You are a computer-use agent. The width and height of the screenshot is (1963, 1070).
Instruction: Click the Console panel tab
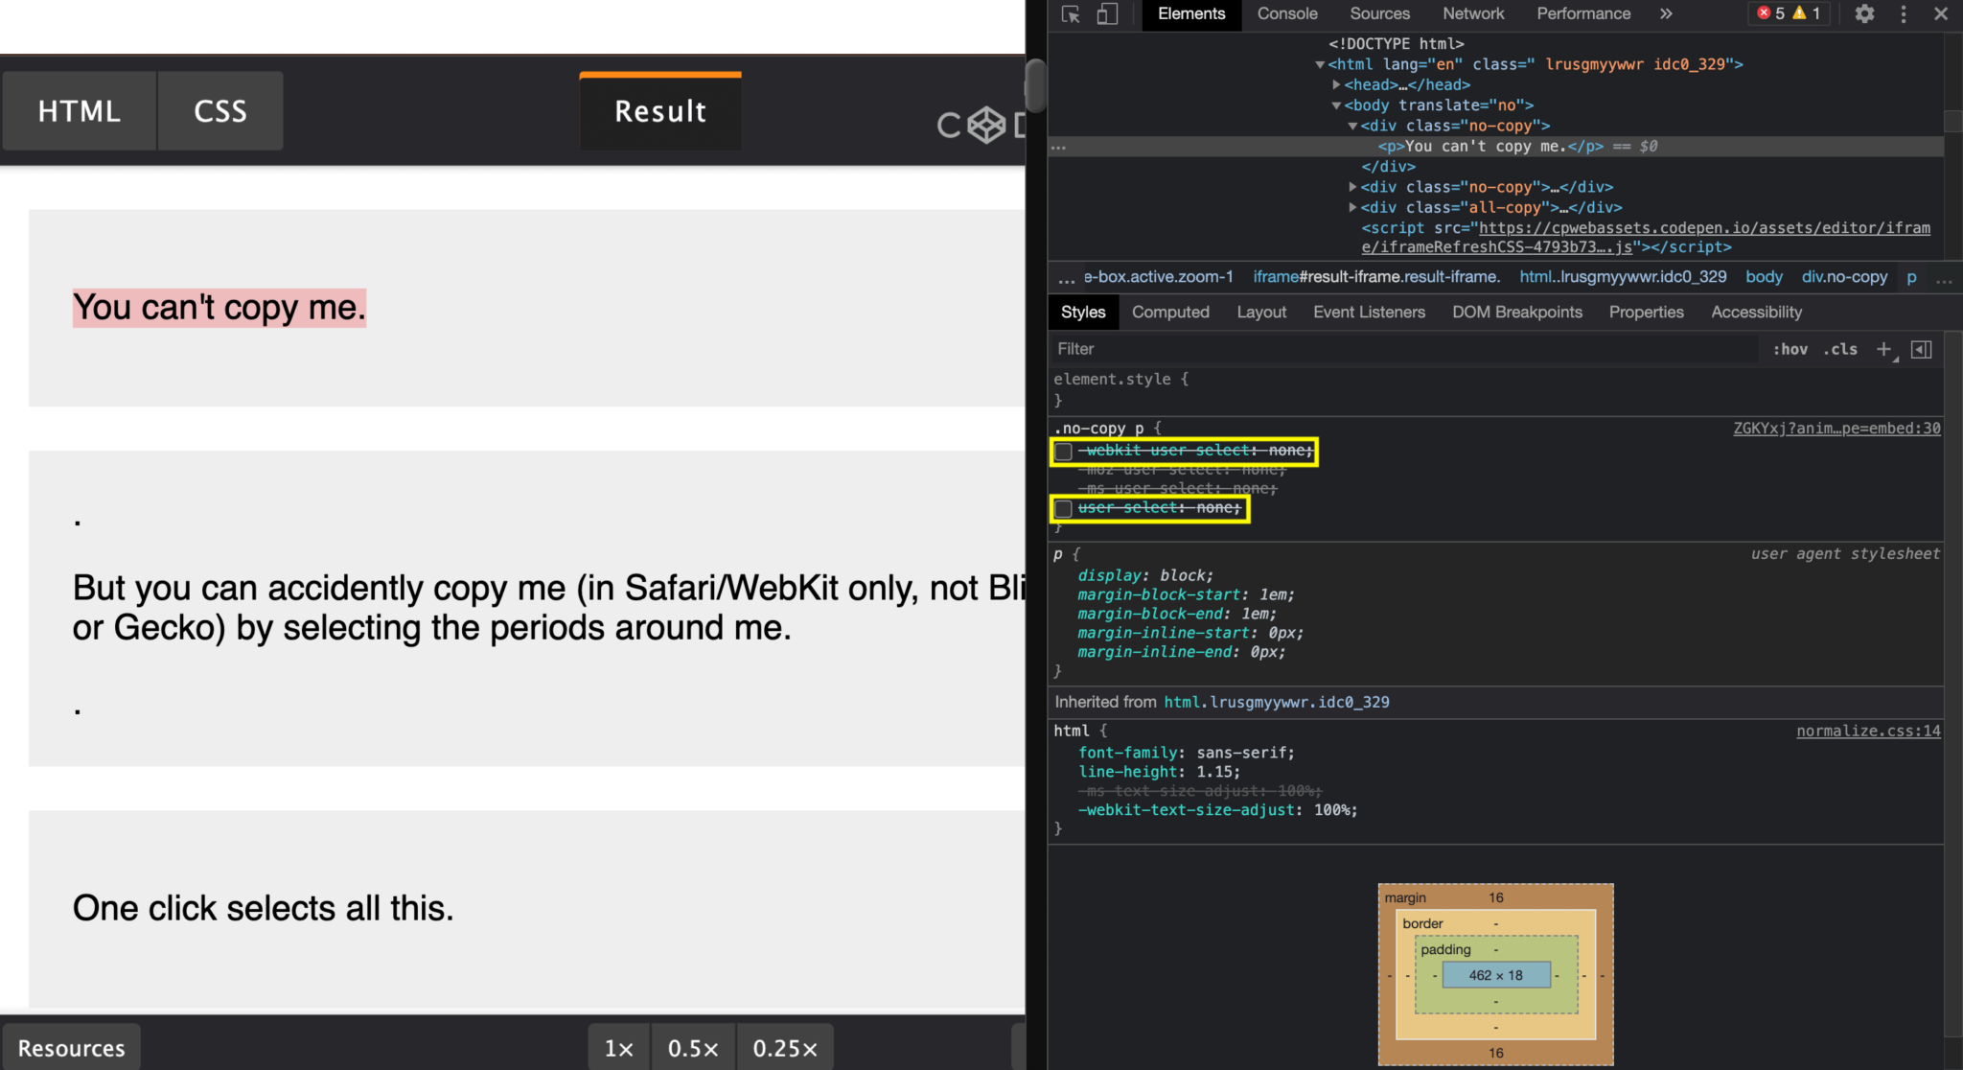pyautogui.click(x=1286, y=13)
